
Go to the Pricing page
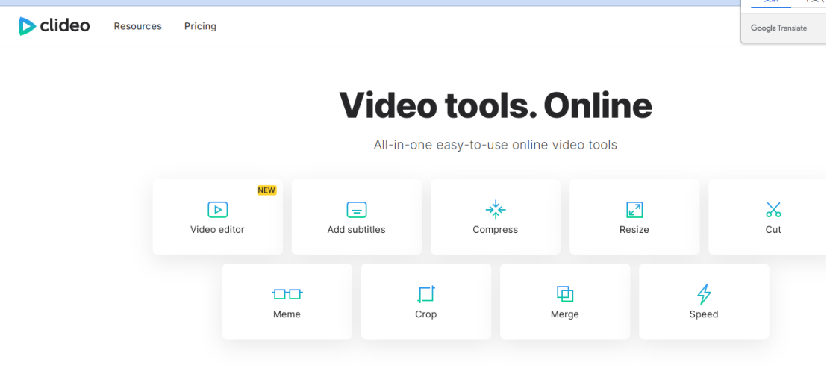200,26
